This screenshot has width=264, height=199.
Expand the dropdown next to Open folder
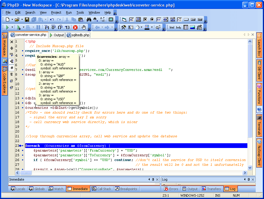click(x=22, y=20)
